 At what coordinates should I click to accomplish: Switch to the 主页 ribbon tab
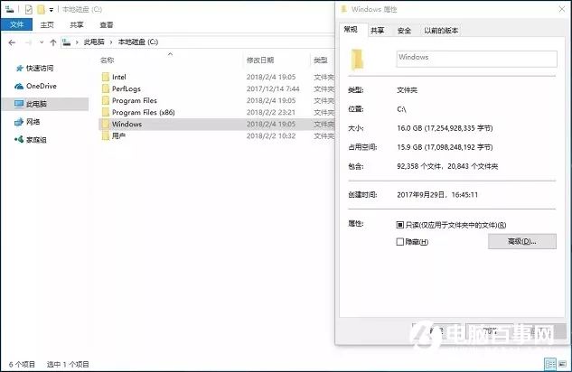[x=47, y=24]
